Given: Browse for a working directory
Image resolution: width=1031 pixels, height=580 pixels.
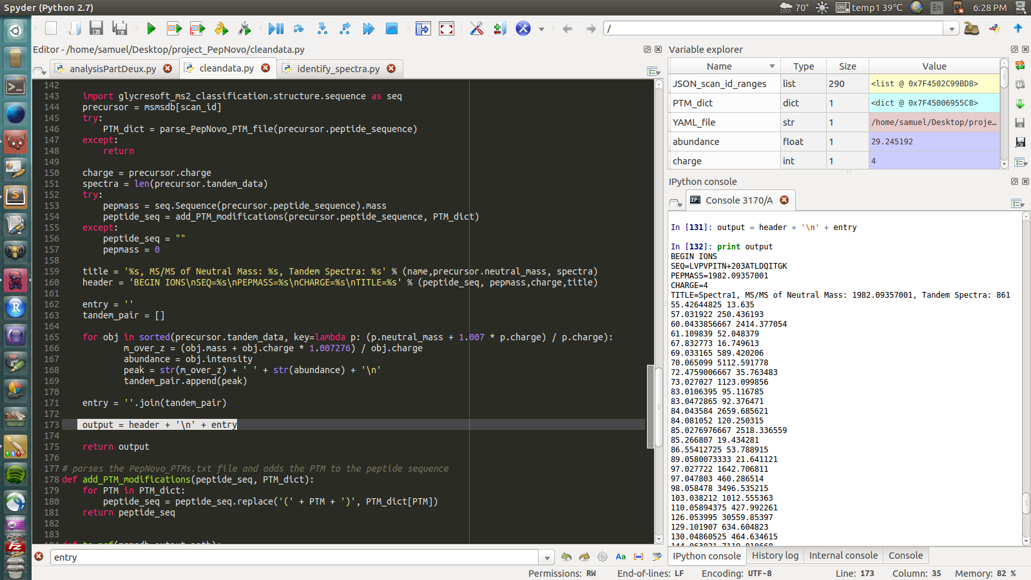Looking at the screenshot, I should coord(972,28).
